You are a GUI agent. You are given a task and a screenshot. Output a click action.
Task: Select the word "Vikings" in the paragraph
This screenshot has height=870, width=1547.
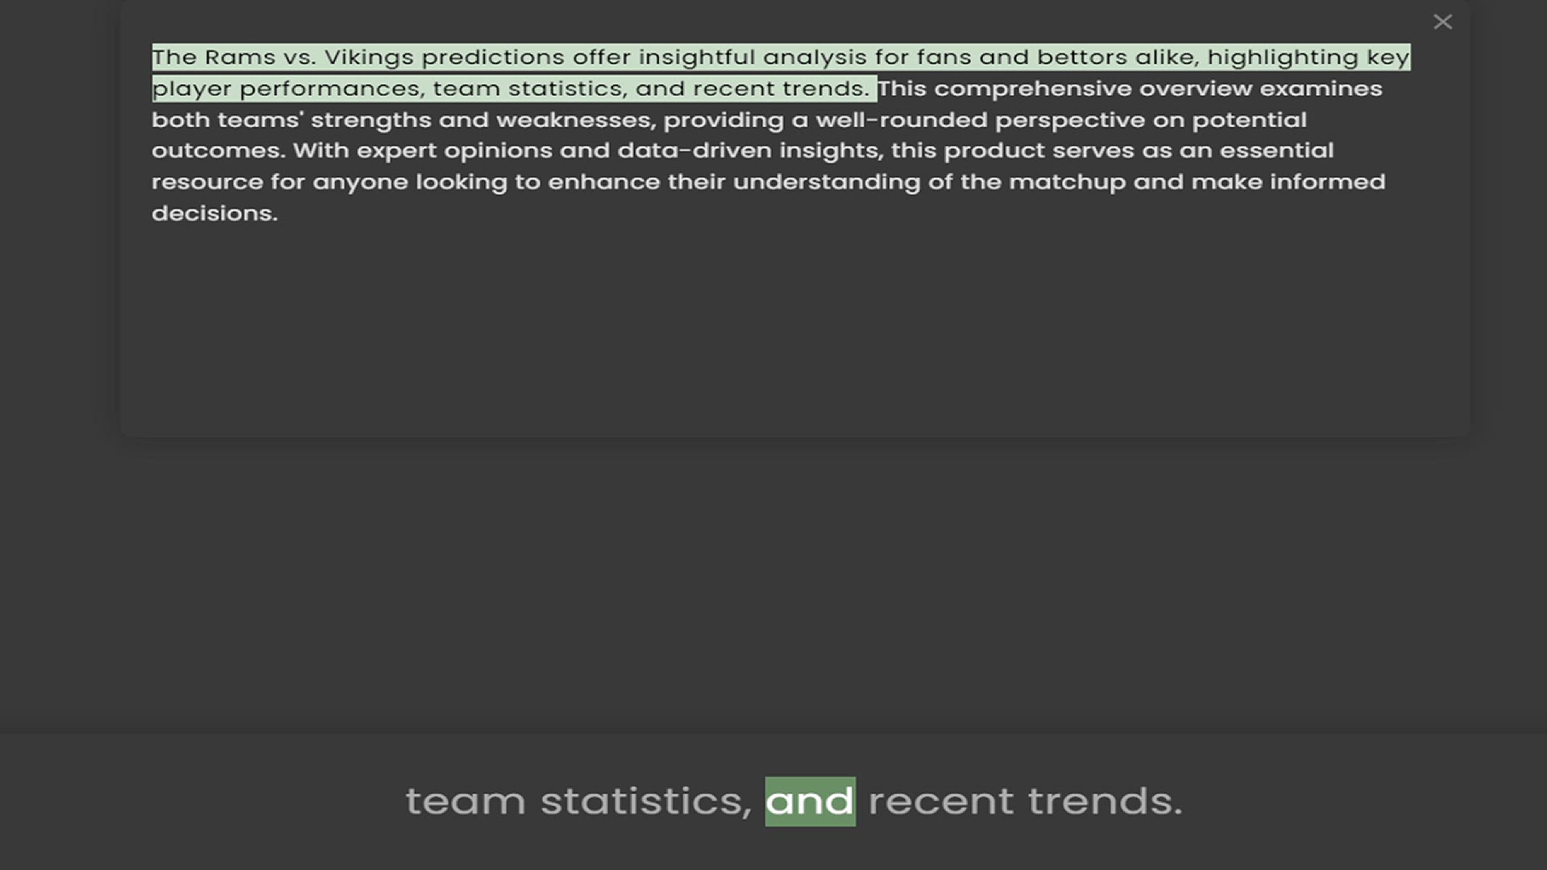pyautogui.click(x=369, y=58)
